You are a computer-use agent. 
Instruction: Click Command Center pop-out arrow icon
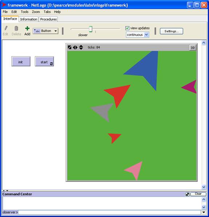(x=187, y=194)
